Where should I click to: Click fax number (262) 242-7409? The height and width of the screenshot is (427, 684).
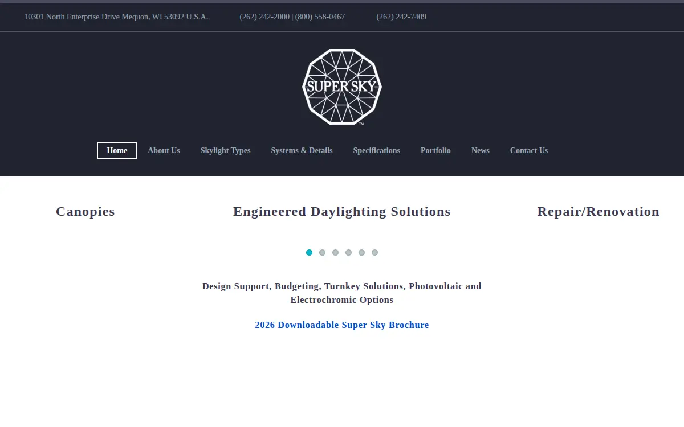pos(401,17)
